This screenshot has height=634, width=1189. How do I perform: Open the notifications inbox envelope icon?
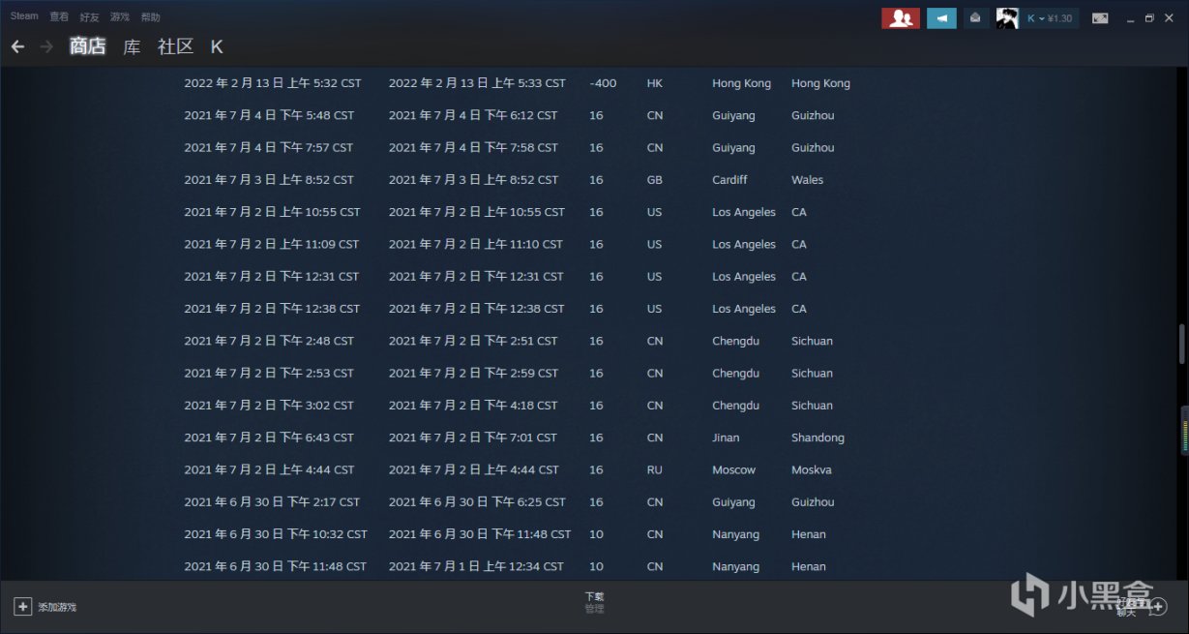[x=974, y=17]
